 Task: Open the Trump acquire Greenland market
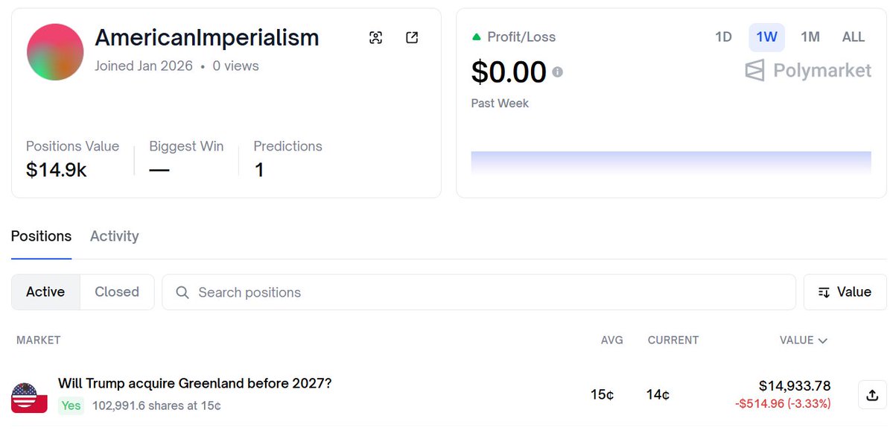tap(194, 384)
